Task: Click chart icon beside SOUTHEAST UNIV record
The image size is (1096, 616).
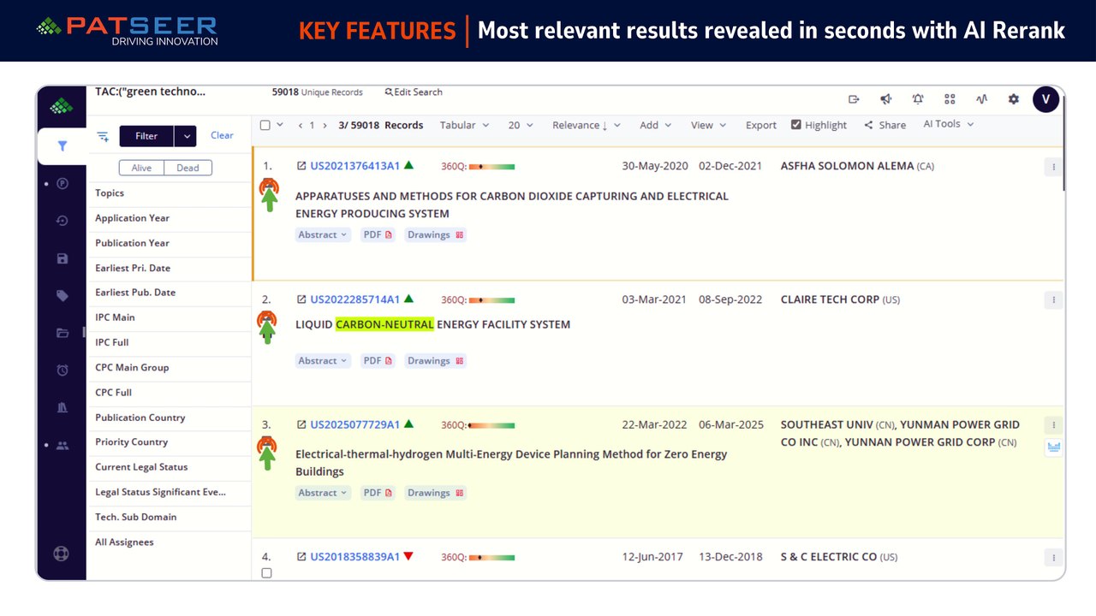Action: click(x=1053, y=447)
